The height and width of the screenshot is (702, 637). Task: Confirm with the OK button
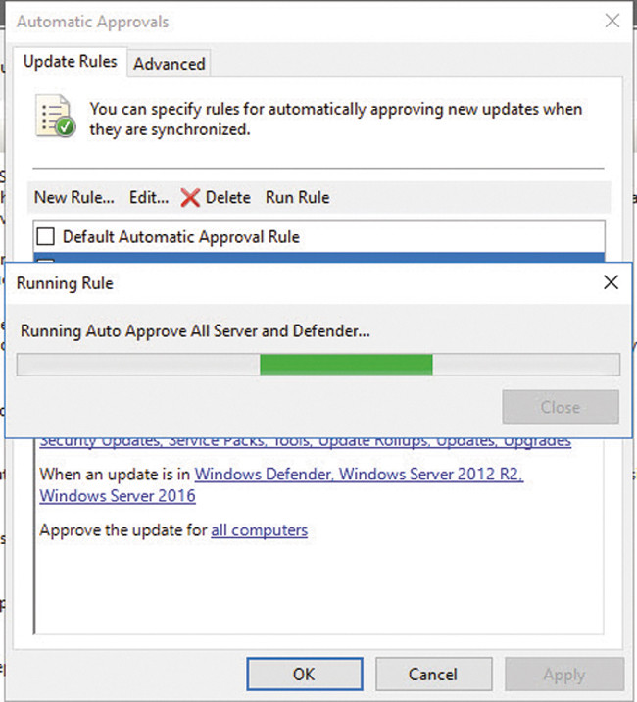tap(304, 674)
